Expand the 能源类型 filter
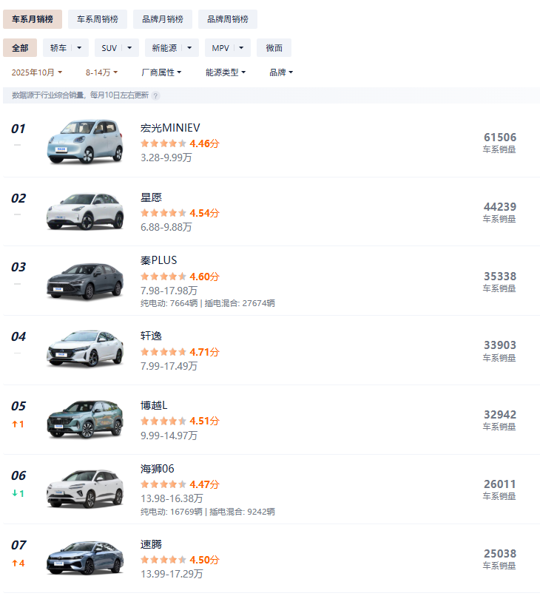The image size is (540, 596). [226, 72]
